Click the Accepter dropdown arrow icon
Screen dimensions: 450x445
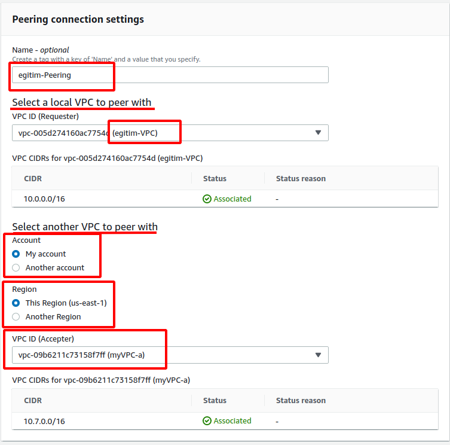click(x=318, y=355)
